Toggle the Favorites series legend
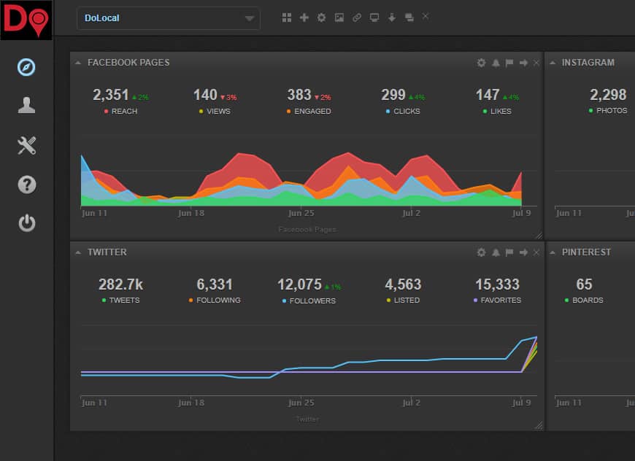635x461 pixels. tap(497, 301)
